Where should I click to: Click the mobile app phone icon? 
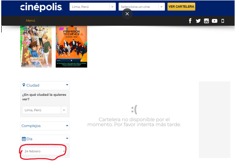[x=223, y=21]
